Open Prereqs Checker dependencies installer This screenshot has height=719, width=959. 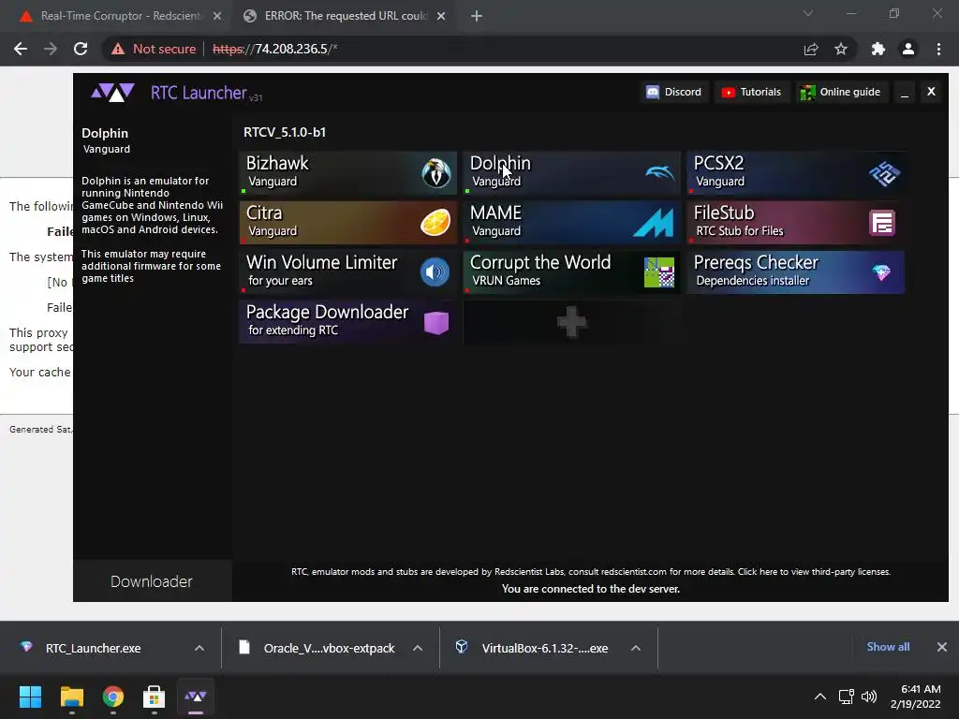point(795,272)
